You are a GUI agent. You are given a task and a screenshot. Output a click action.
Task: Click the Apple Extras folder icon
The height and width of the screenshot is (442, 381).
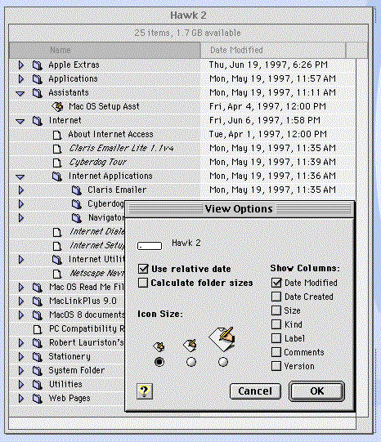point(38,65)
